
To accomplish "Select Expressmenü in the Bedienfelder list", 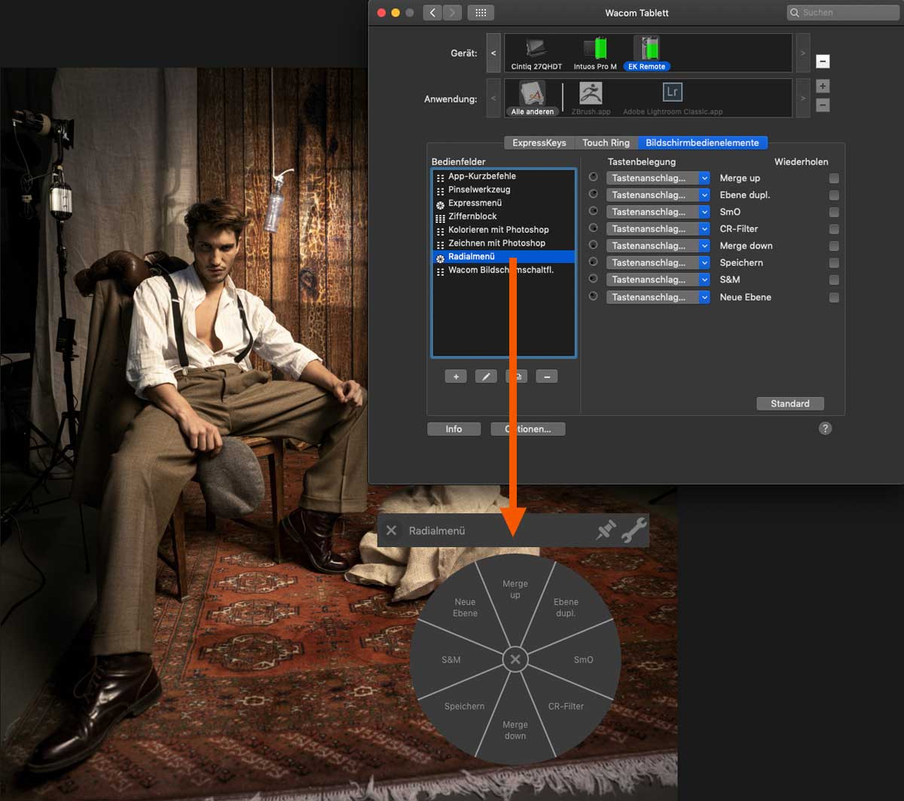I will click(x=475, y=203).
